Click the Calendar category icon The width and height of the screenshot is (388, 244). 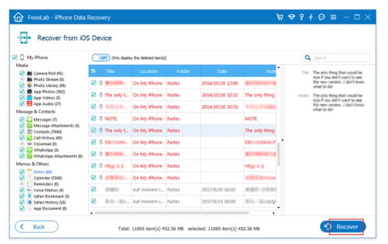(x=29, y=178)
